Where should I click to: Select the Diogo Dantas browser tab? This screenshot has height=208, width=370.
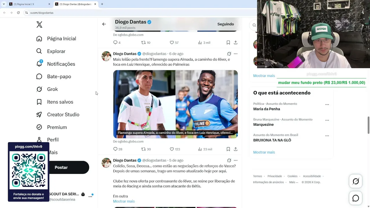coord(76,4)
